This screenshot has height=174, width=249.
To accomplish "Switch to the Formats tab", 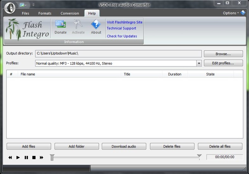I will (45, 13).
